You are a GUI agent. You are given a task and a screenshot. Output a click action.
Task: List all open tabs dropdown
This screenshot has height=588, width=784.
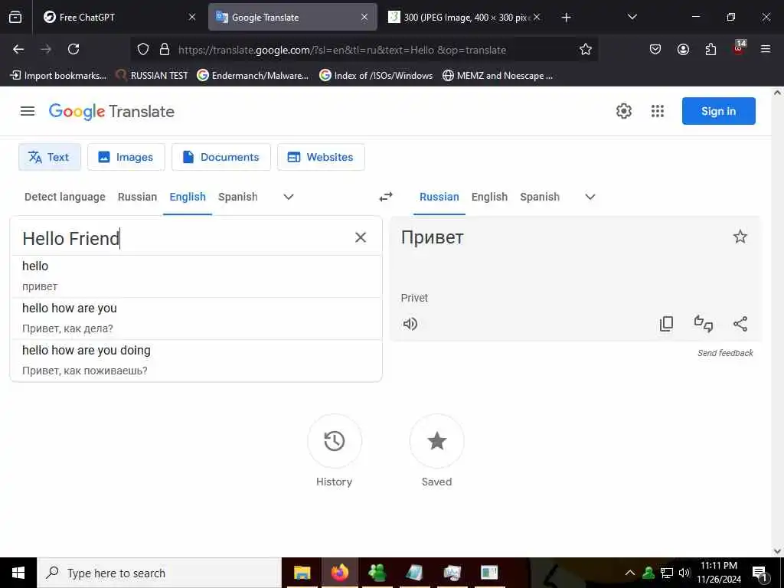tap(632, 17)
